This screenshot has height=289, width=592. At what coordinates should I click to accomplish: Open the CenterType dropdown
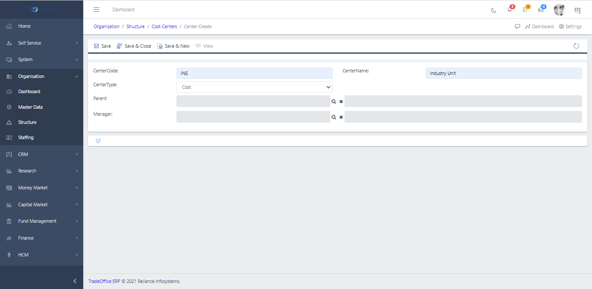tap(254, 87)
